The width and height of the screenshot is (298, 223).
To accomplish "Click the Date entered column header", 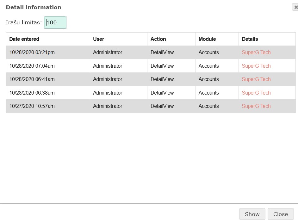I will [24, 39].
